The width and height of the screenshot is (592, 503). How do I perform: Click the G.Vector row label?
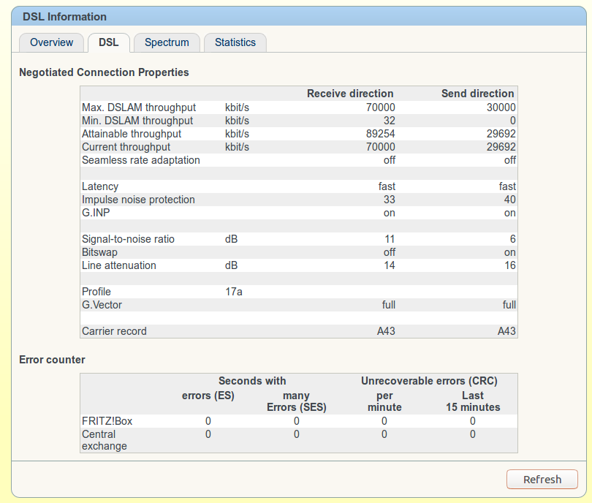click(102, 305)
